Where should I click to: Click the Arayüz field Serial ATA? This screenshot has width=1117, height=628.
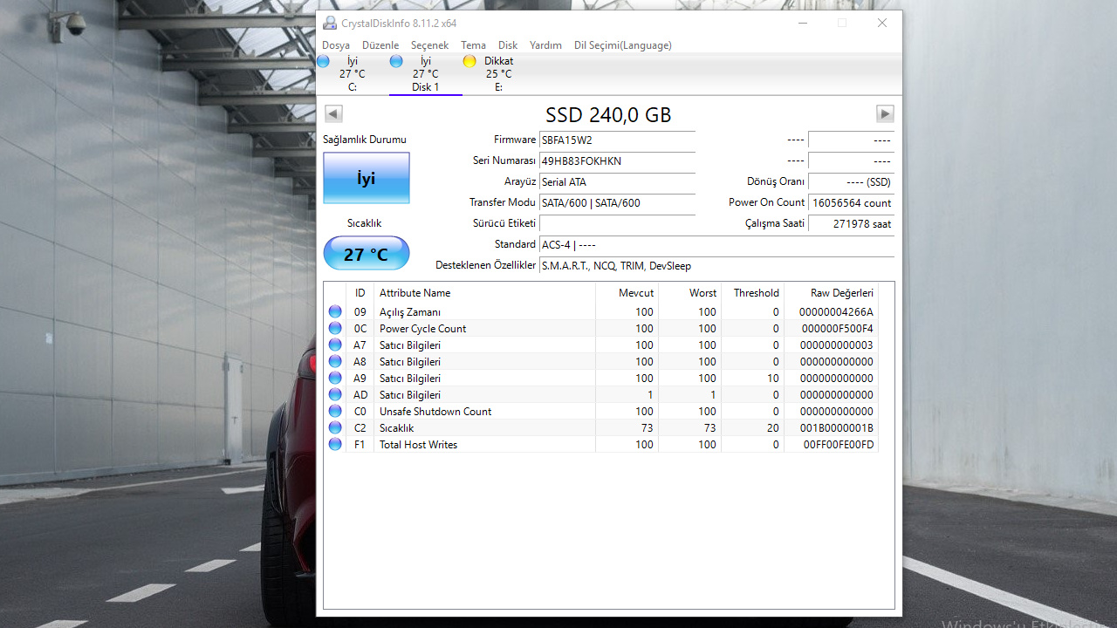point(617,182)
